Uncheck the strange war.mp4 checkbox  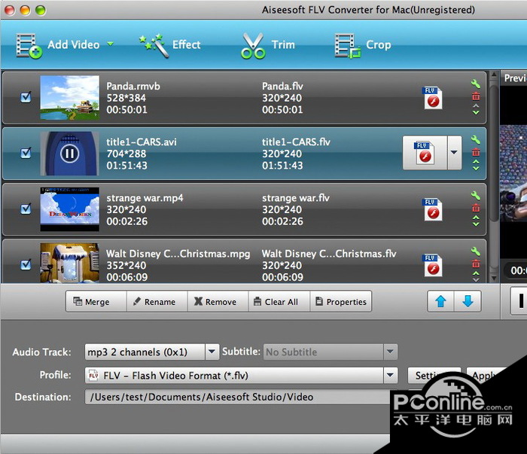click(26, 209)
